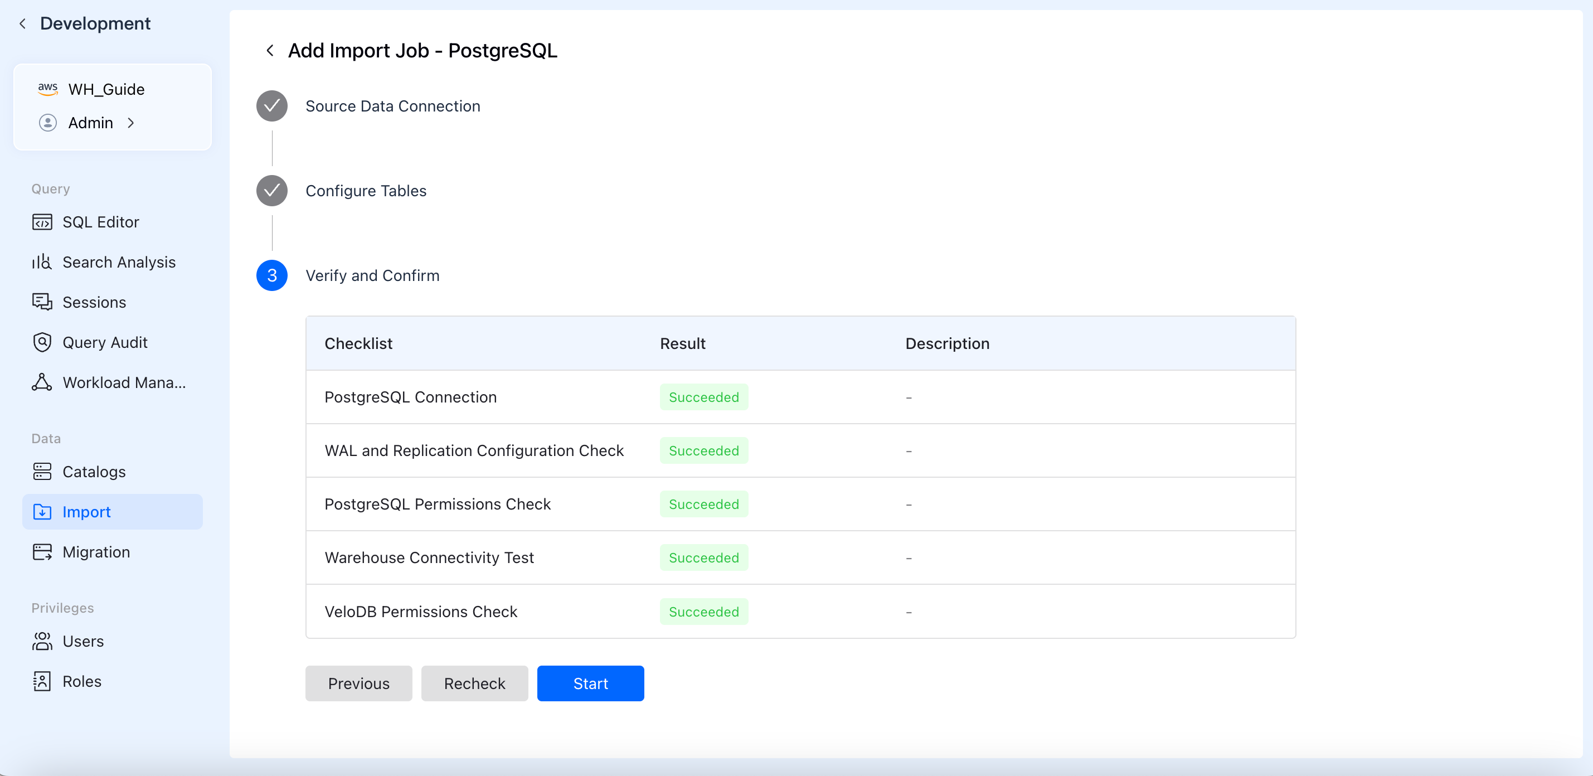Expand the Admin user chevron
Viewport: 1593px width, 776px height.
point(131,123)
